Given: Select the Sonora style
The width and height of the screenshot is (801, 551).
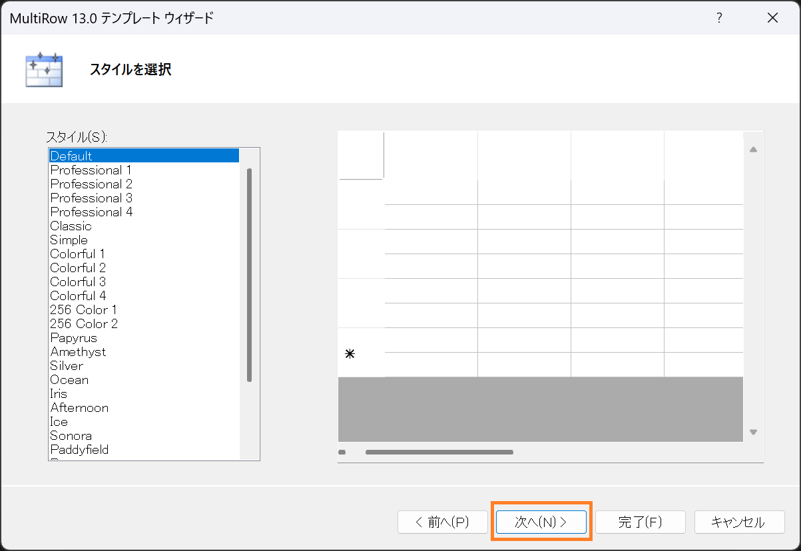Looking at the screenshot, I should pos(144,435).
